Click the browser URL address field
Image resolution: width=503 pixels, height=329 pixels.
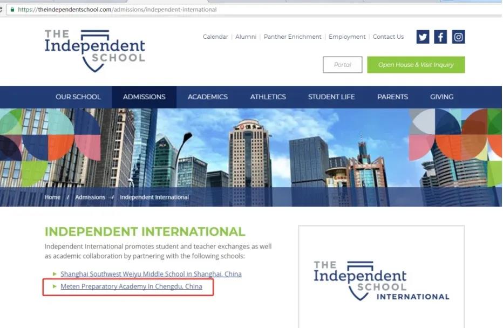(x=216, y=9)
